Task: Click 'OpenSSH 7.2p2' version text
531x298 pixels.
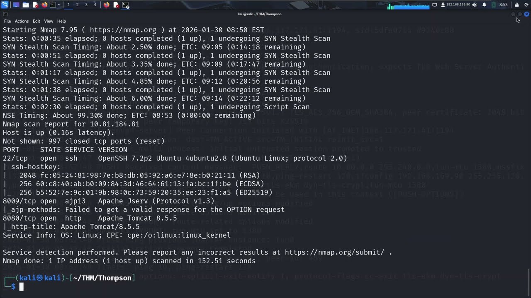Action: [125, 158]
